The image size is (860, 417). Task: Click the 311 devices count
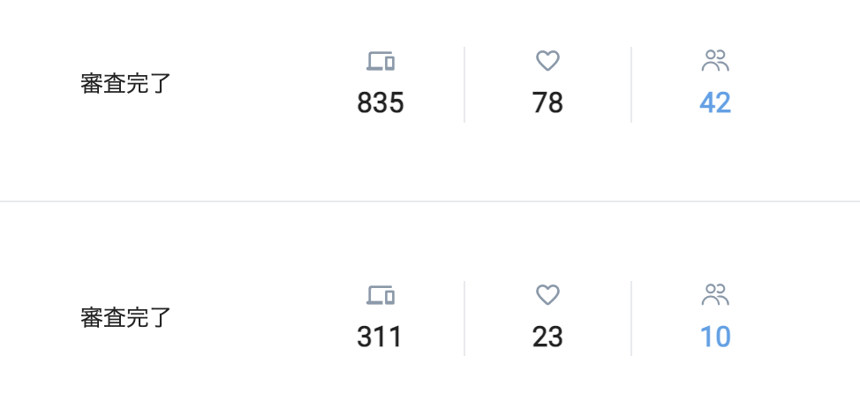coord(380,337)
